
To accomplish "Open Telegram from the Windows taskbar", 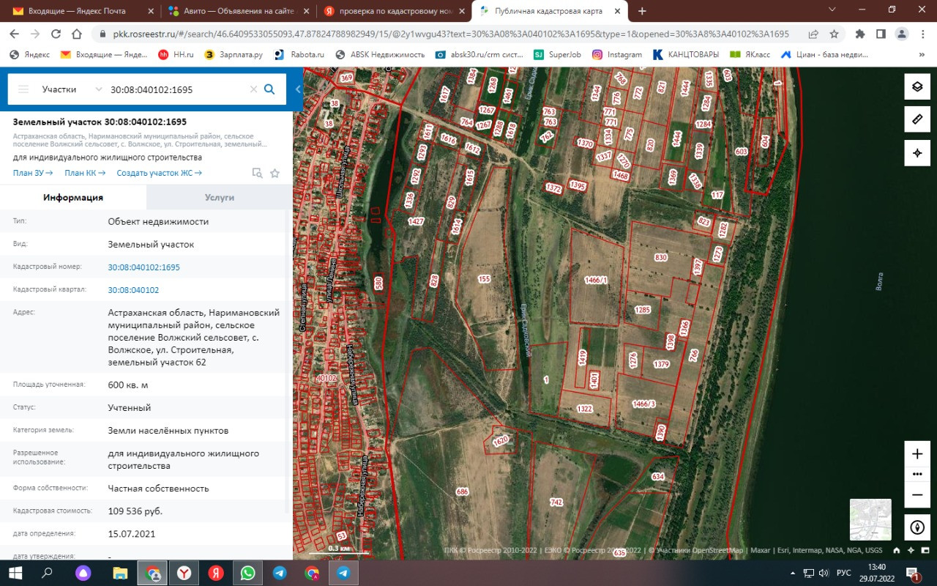I will click(280, 573).
